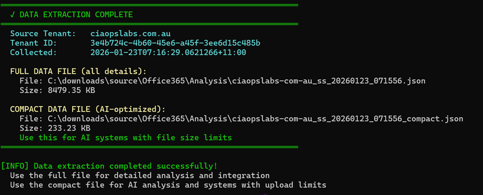Click the Collected label
483x195 pixels.
33,52
